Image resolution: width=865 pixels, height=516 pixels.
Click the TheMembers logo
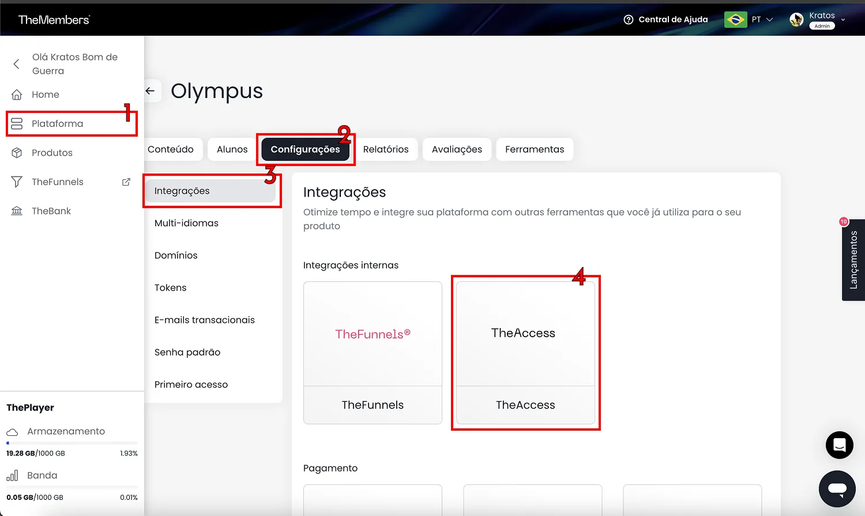tap(54, 20)
